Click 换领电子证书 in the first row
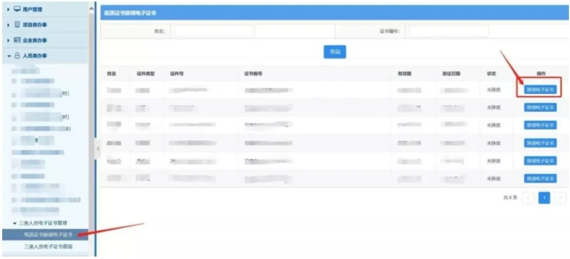Screen dimensions: 570x259 click(540, 89)
